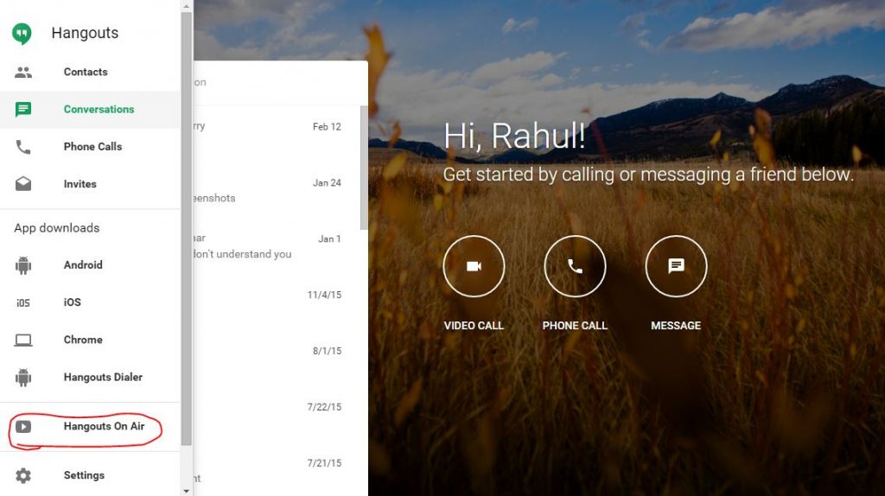885x496 pixels.
Task: Open the Contacts menu item
Action: (x=90, y=73)
